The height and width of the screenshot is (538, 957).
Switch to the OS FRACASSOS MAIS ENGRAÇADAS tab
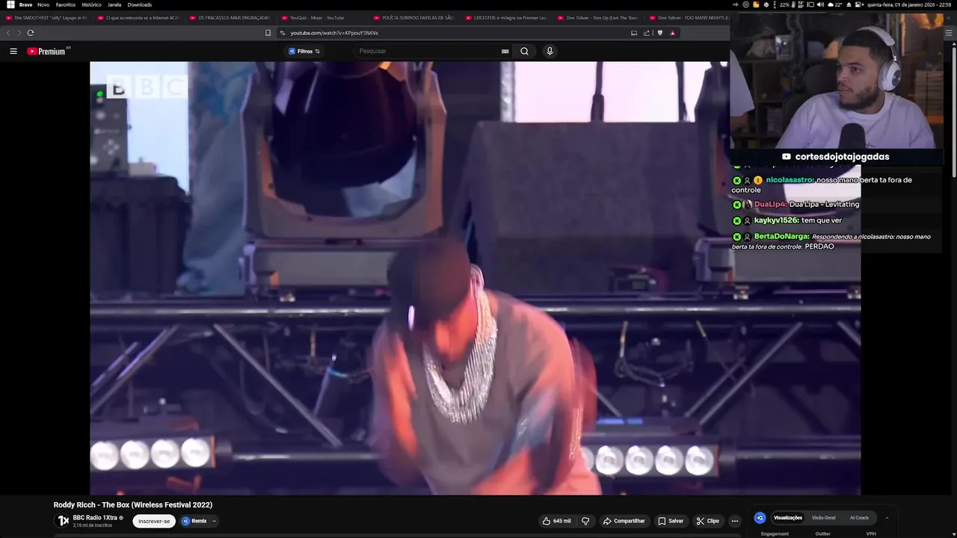pyautogui.click(x=230, y=18)
